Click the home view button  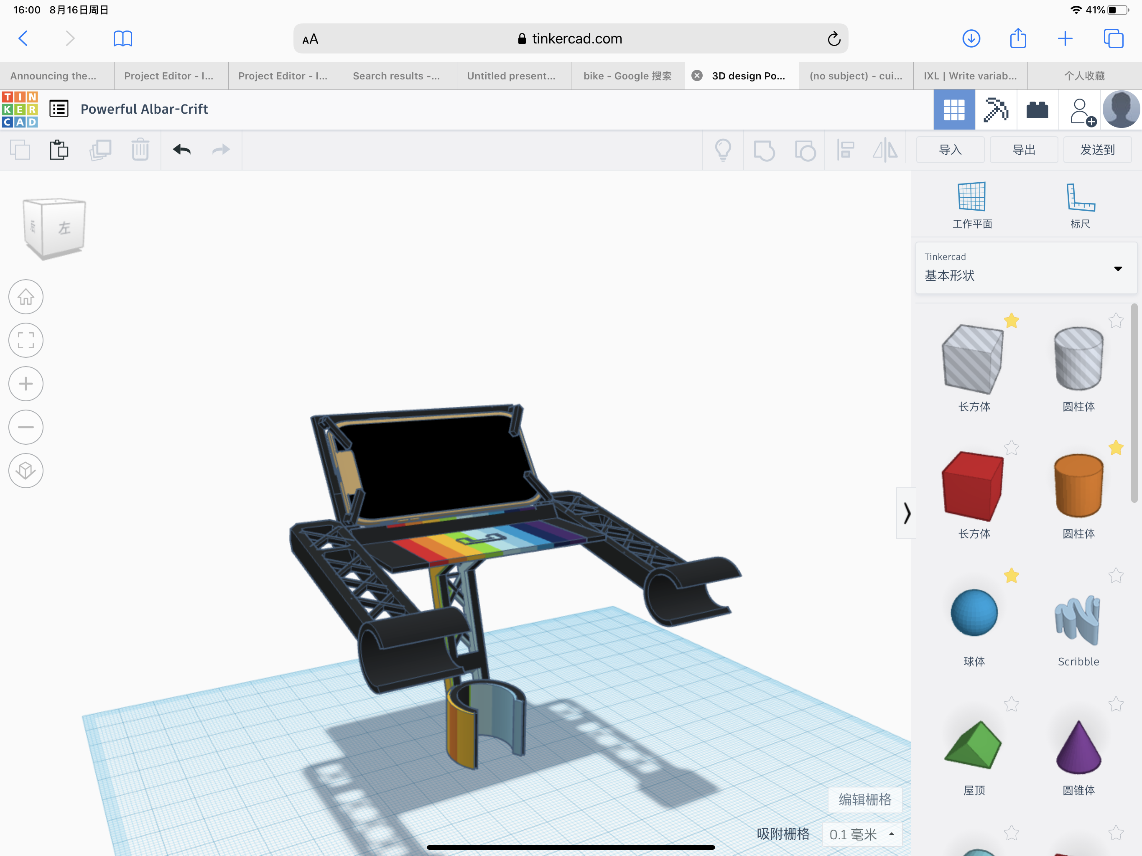(26, 297)
